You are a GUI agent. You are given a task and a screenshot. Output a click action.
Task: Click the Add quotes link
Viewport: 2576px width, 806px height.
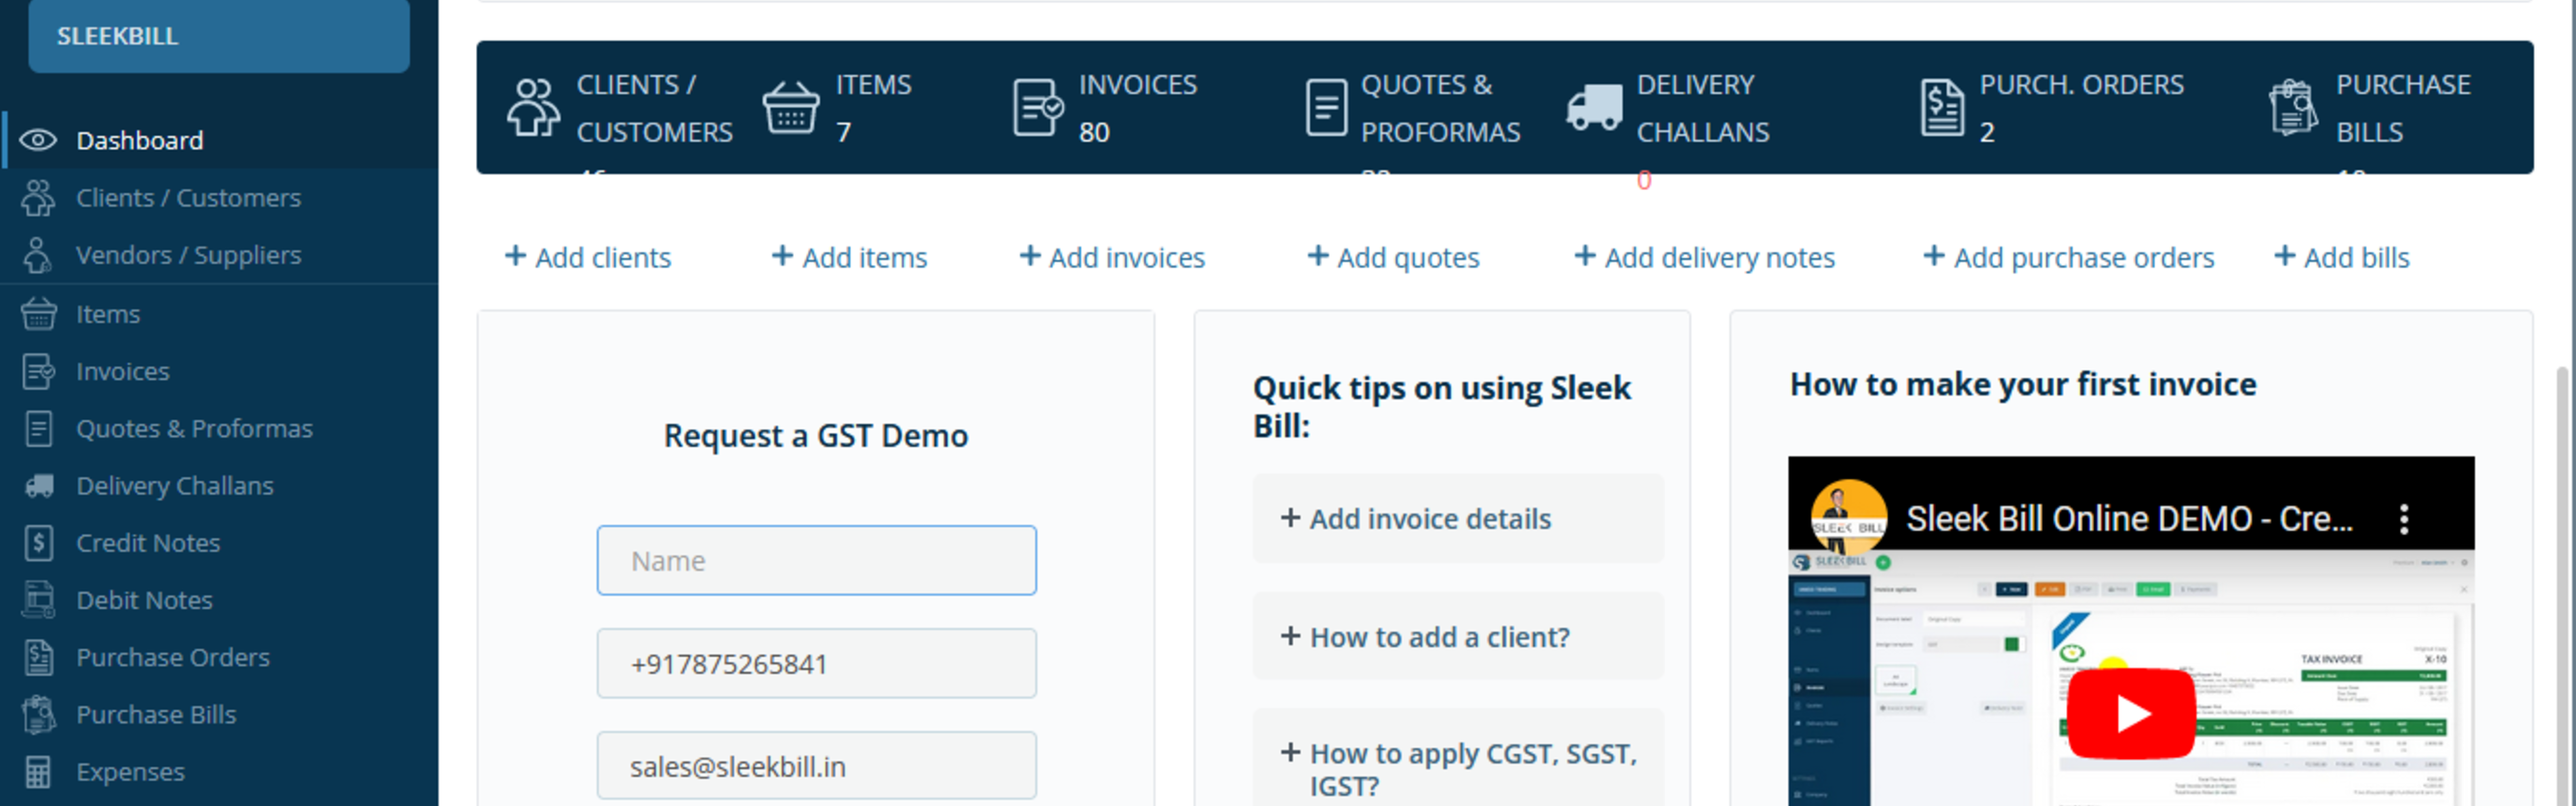point(1393,257)
